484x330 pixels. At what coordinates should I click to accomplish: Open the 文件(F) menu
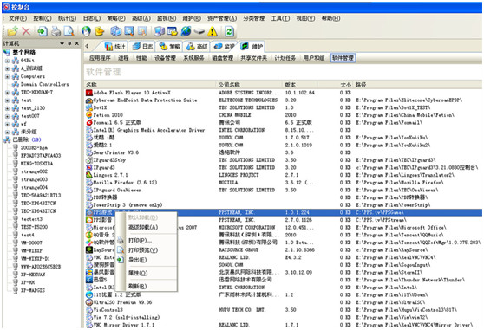click(x=17, y=18)
